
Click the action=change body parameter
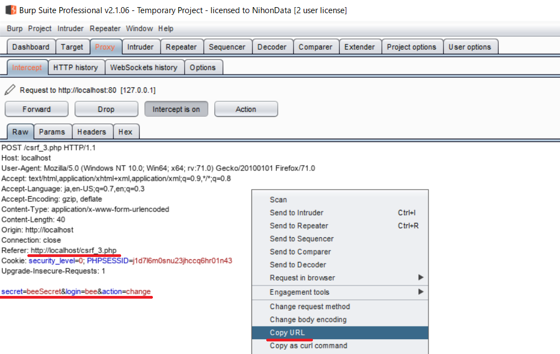click(127, 292)
